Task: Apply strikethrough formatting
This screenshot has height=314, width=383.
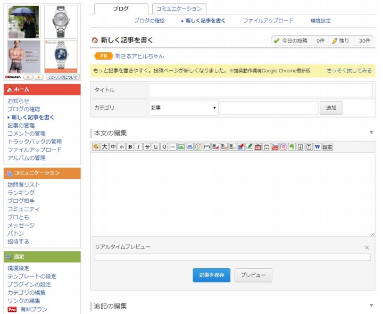Action: (x=147, y=147)
